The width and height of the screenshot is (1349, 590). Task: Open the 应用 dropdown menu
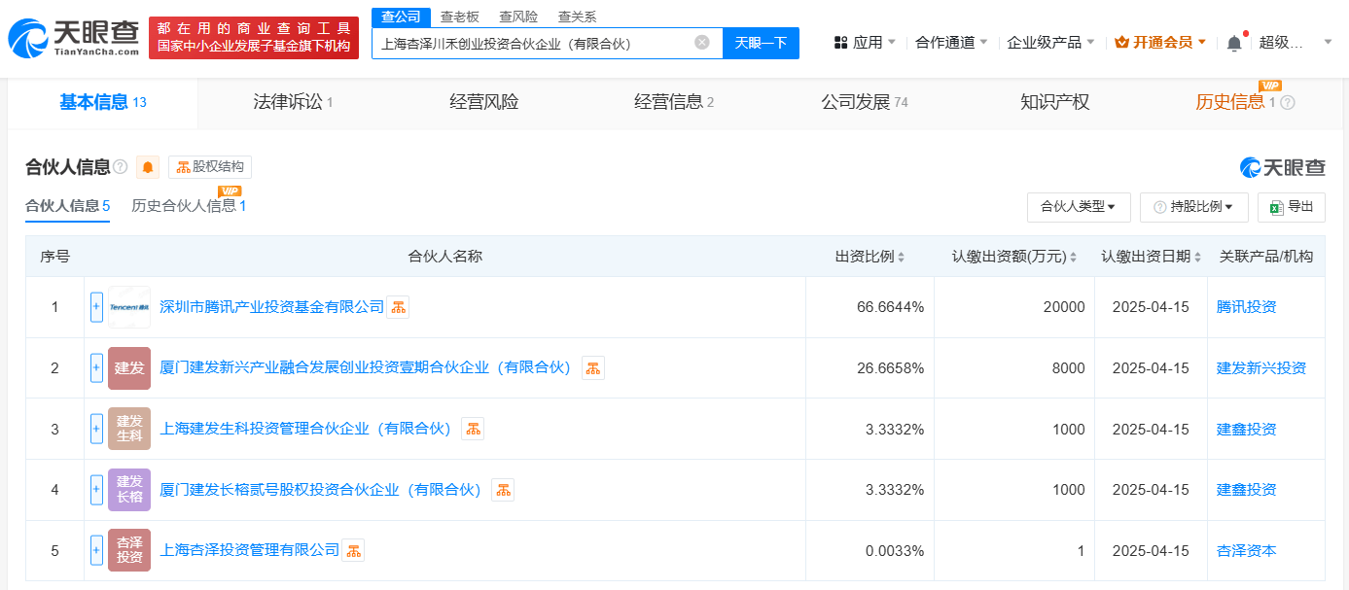pos(866,43)
